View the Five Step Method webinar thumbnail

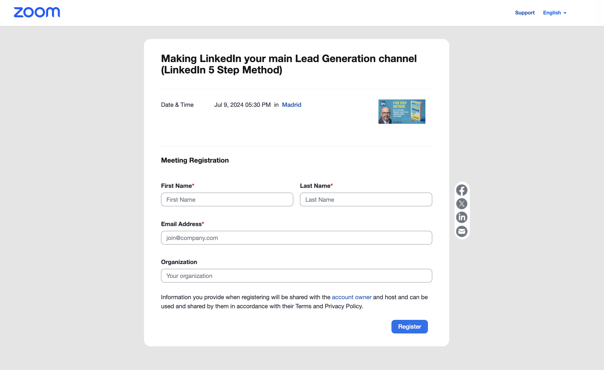coord(402,111)
